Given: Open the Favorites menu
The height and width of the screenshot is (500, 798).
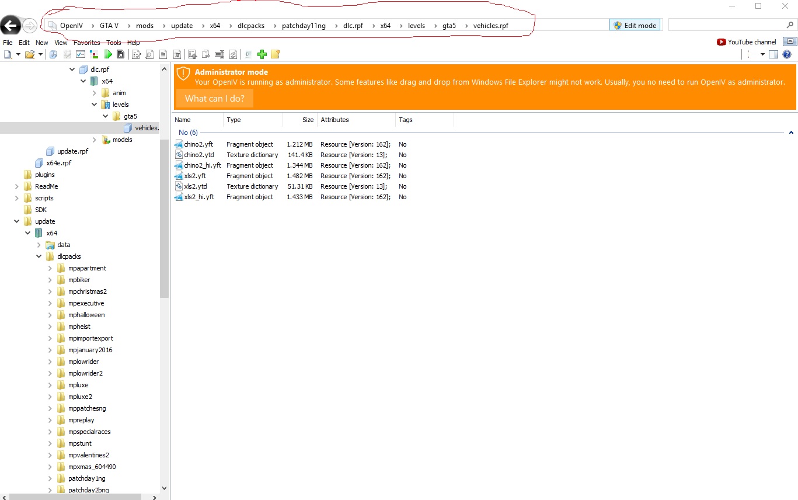Looking at the screenshot, I should point(86,43).
